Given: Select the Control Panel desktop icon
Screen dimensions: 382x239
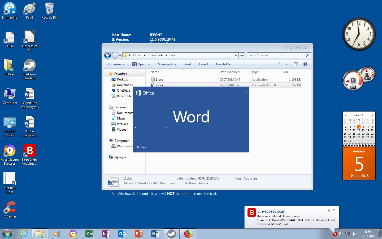Looking at the screenshot, I should (x=10, y=126).
